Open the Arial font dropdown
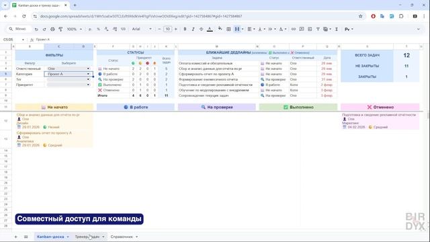The height and width of the screenshot is (242, 430). click(x=142, y=29)
